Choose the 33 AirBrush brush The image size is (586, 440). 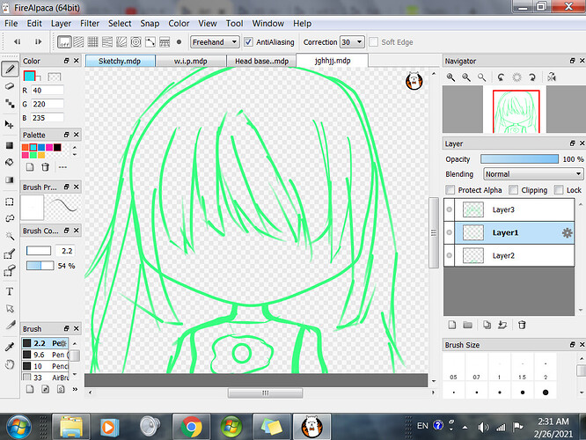point(45,378)
